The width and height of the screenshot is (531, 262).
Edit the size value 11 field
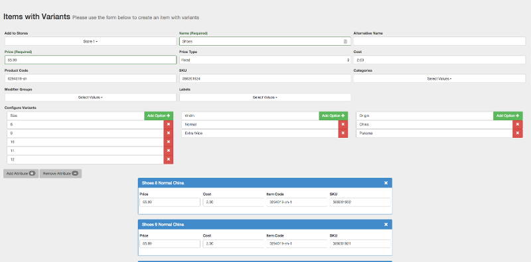86,151
